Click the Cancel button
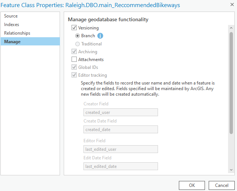Image resolution: width=237 pixels, height=191 pixels. (221, 185)
